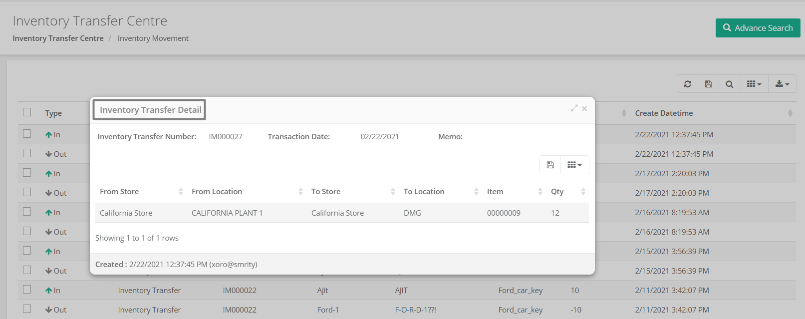Viewport: 805px width, 319px height.
Task: Click the Advance Search button
Action: 758,28
